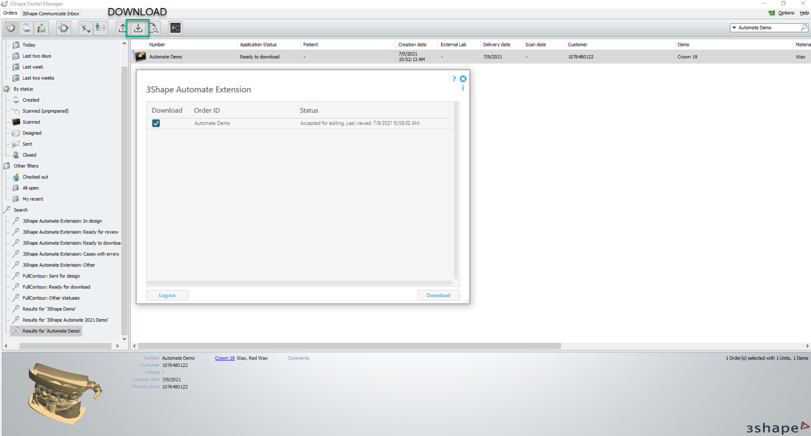
Task: Click the Upload order toolbar icon
Action: click(122, 27)
